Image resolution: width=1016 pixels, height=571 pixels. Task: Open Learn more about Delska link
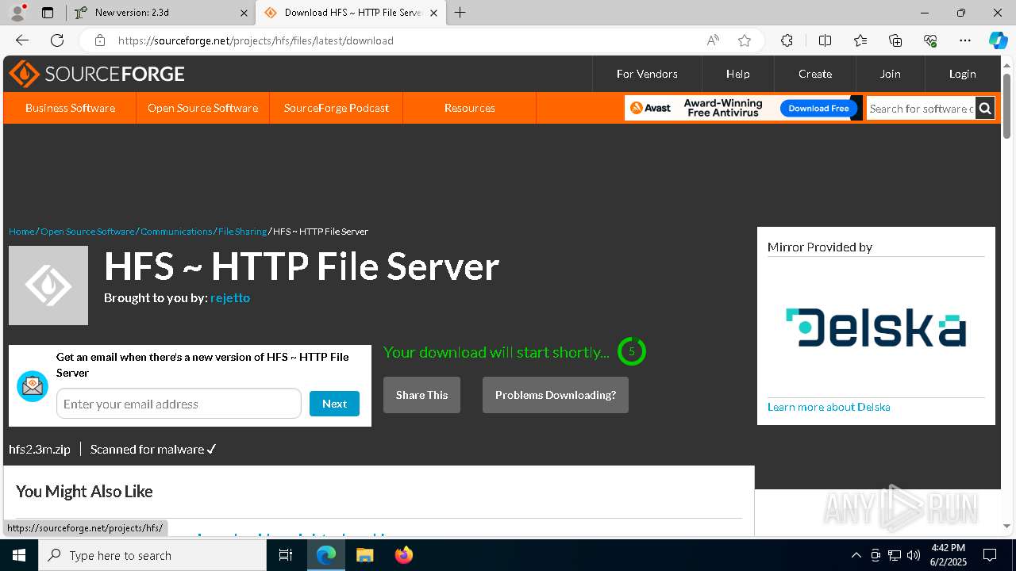[x=829, y=407]
